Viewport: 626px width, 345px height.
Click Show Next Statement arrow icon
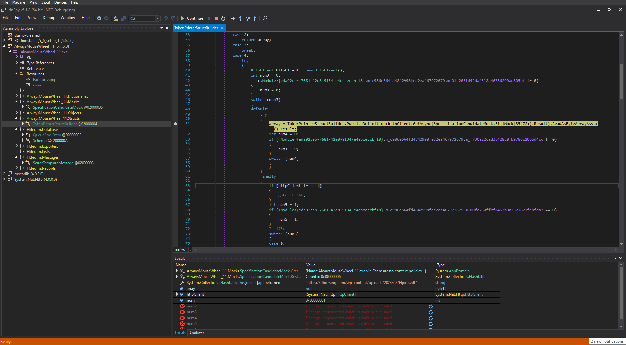tap(233, 18)
